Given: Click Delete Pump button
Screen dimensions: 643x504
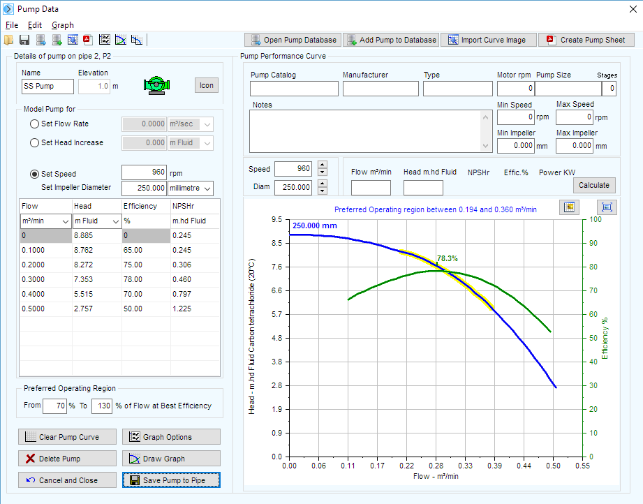Looking at the screenshot, I should pyautogui.click(x=67, y=459).
